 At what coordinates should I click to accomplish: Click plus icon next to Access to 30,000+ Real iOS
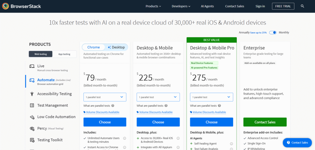[138, 138]
